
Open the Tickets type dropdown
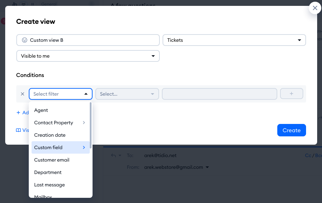tap(234, 40)
